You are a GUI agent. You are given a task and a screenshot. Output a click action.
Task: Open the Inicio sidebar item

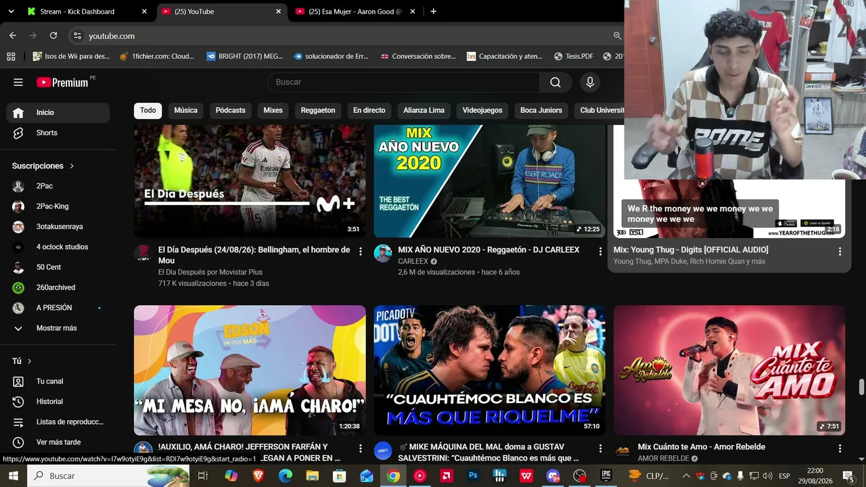click(x=58, y=113)
